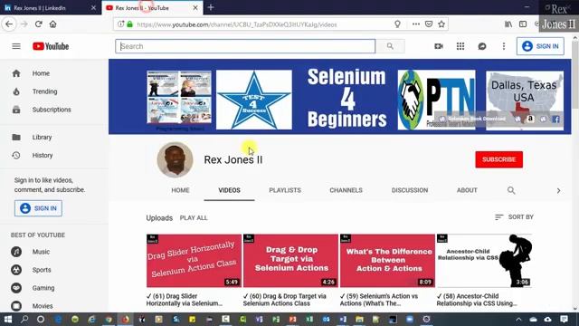579x326 pixels.
Task: Click the YouTube logo
Action: (x=51, y=46)
